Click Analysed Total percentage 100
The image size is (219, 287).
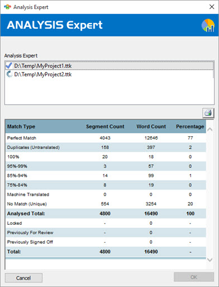(191, 214)
